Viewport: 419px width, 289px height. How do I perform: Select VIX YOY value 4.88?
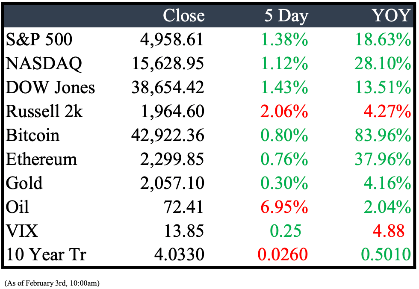point(389,231)
